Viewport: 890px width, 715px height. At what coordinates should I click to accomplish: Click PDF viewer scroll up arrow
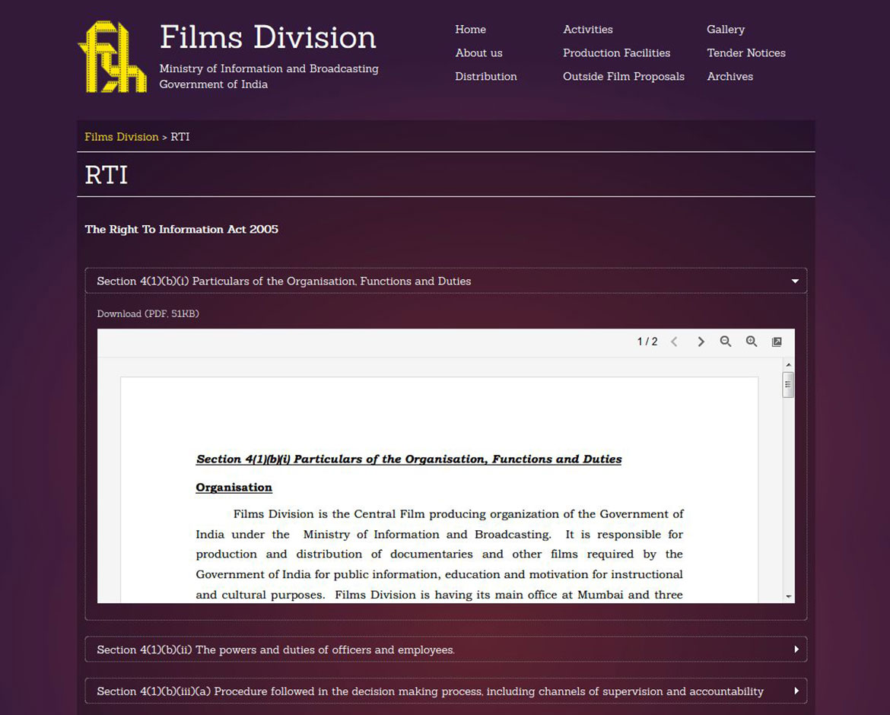point(788,365)
